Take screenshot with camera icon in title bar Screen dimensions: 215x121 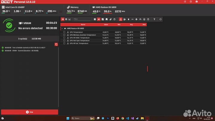(x=196, y=2)
